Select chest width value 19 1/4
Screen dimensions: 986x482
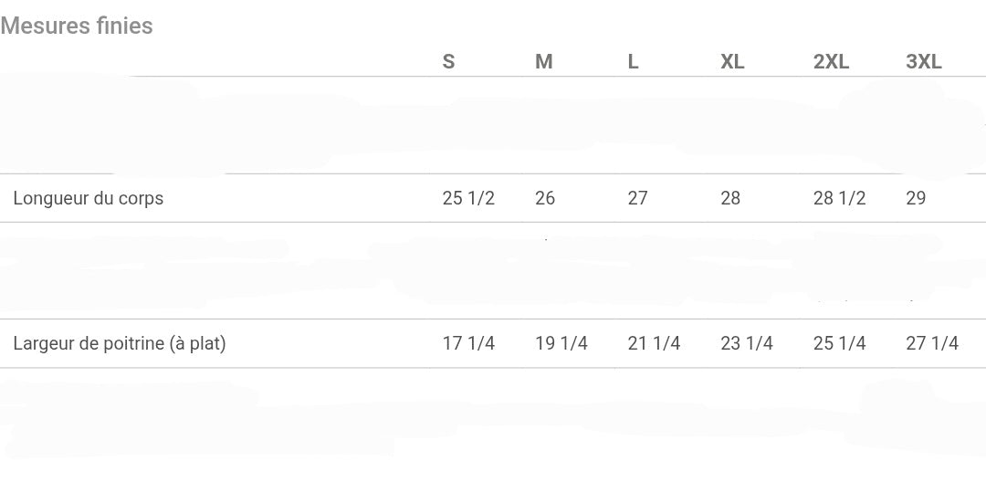point(561,343)
